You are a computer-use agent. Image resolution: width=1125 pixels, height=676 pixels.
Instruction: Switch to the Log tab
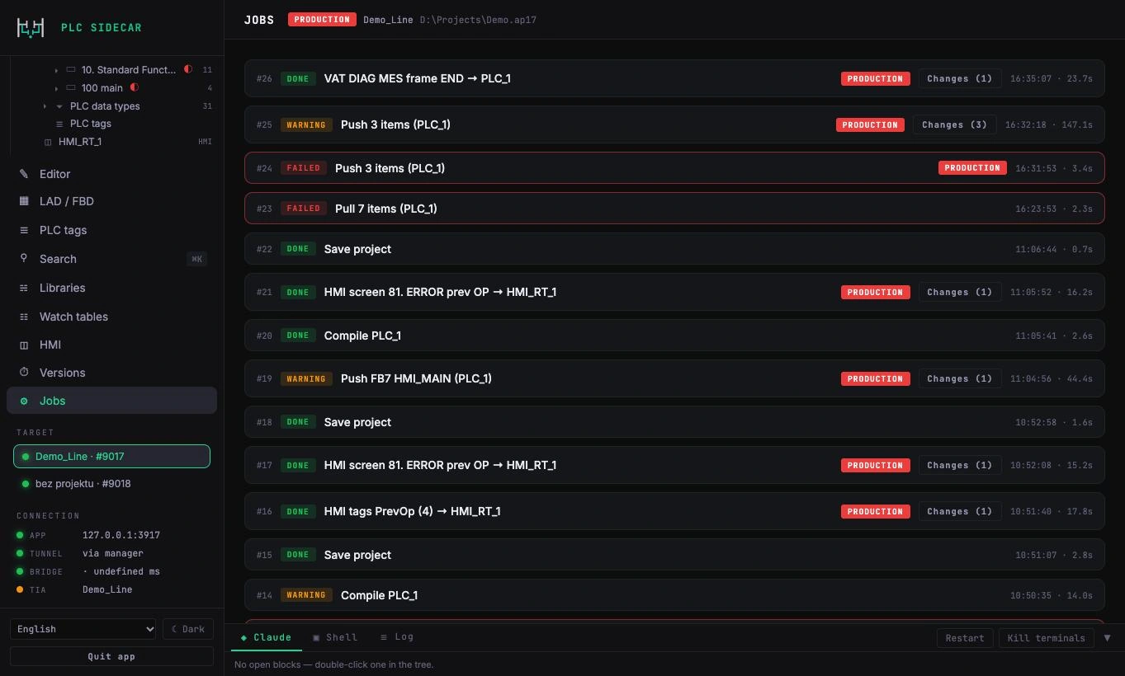tap(397, 636)
